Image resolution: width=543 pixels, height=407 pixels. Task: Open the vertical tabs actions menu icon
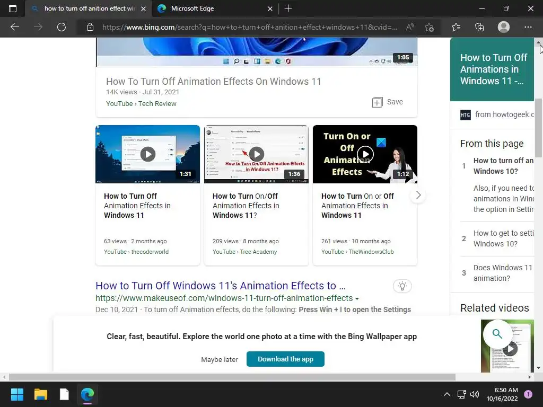(13, 8)
